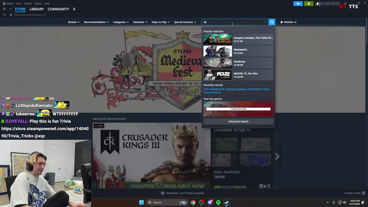Click the Steam Medieval Fest banner
The height and width of the screenshot is (207, 368).
pos(147,69)
